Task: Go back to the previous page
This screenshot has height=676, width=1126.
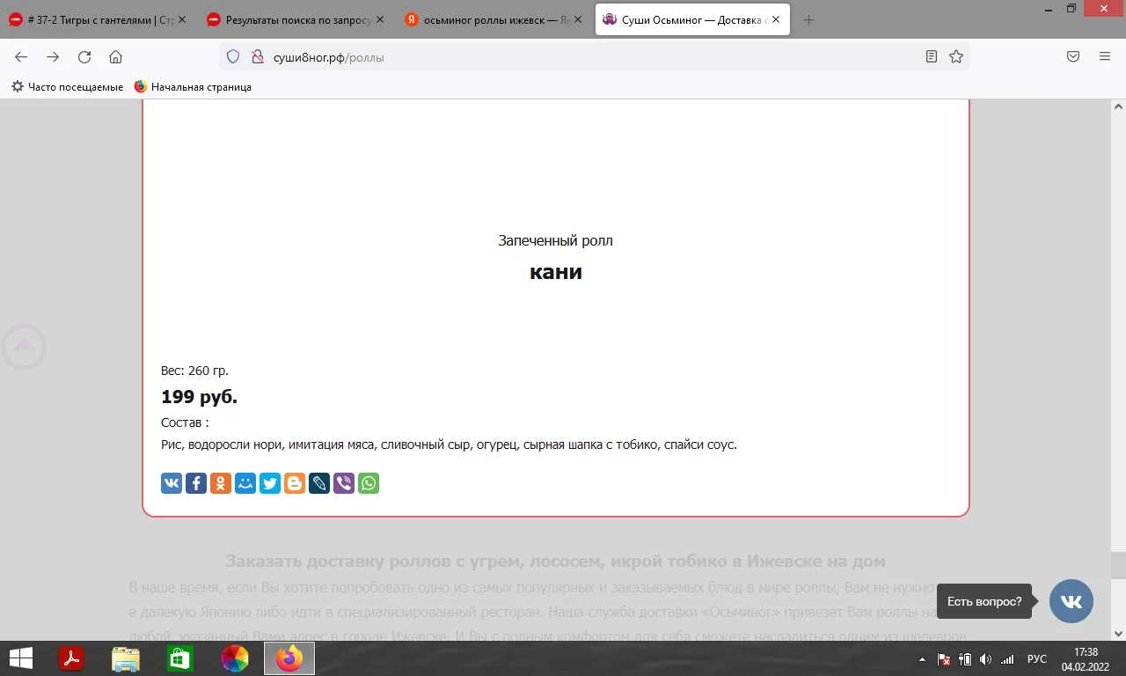Action: tap(21, 57)
